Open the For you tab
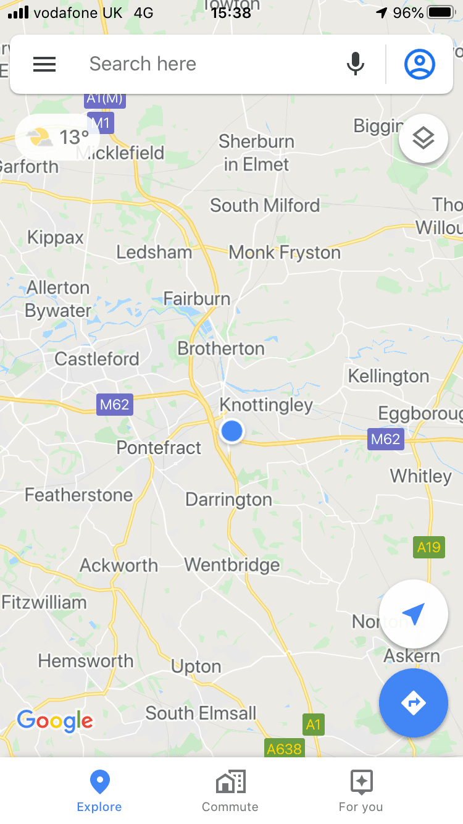This screenshot has height=824, width=463. [361, 791]
